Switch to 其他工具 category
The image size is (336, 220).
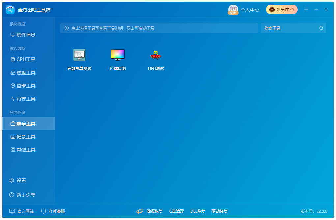[29, 150]
